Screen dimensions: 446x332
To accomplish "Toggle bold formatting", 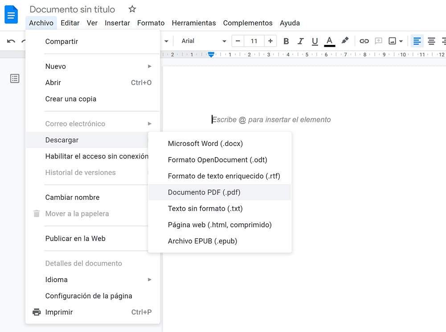I will (286, 41).
